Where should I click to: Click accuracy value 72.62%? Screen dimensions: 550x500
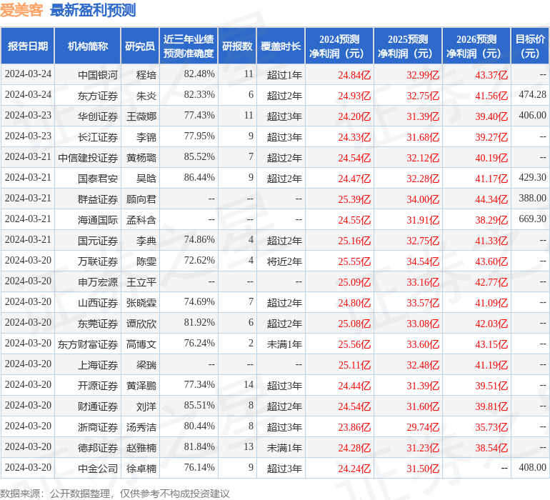(x=199, y=260)
